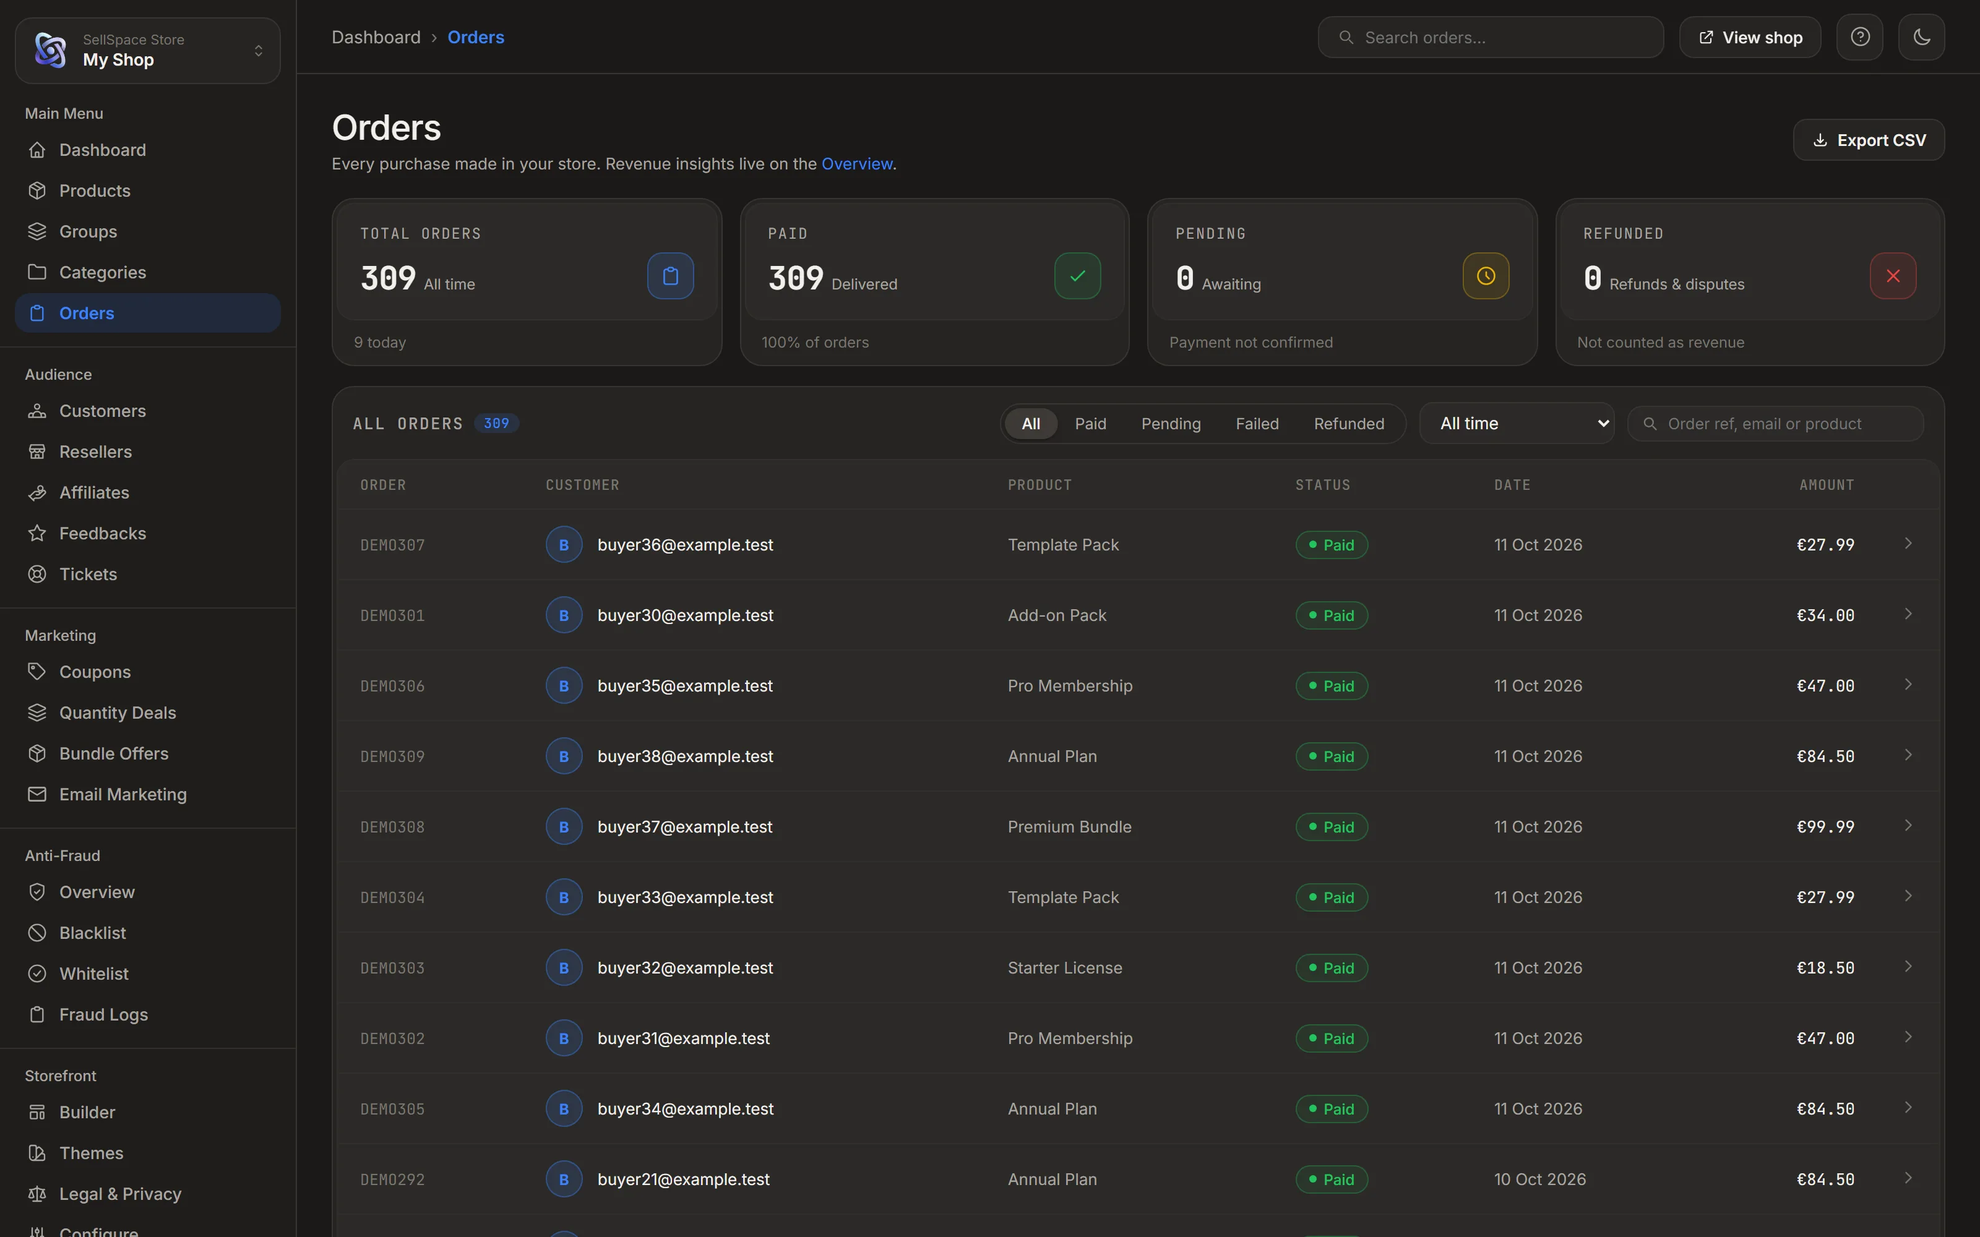Expand order DEMO307 row chevron
Image resolution: width=1980 pixels, height=1237 pixels.
(1908, 543)
